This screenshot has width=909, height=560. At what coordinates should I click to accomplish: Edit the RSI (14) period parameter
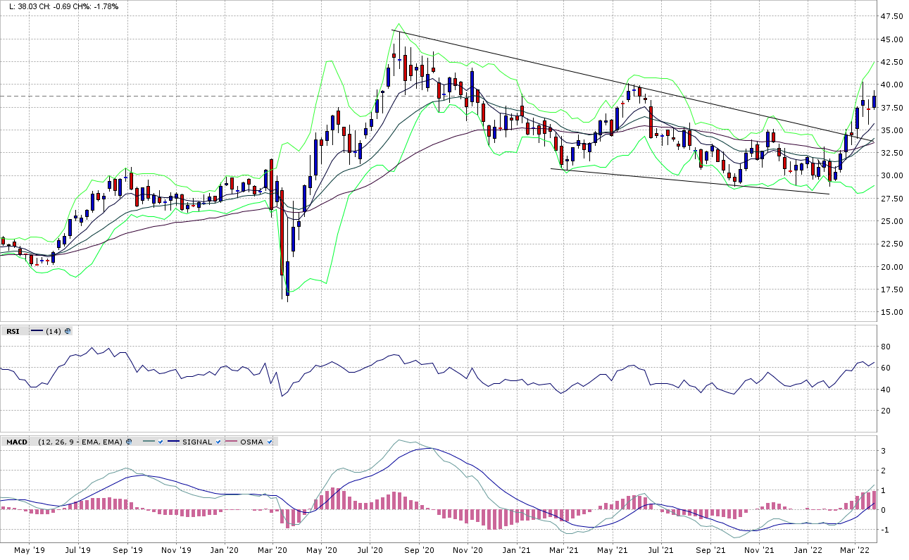54,331
